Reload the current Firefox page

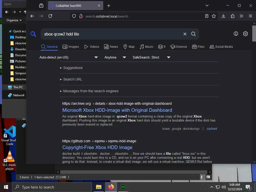point(50,16)
